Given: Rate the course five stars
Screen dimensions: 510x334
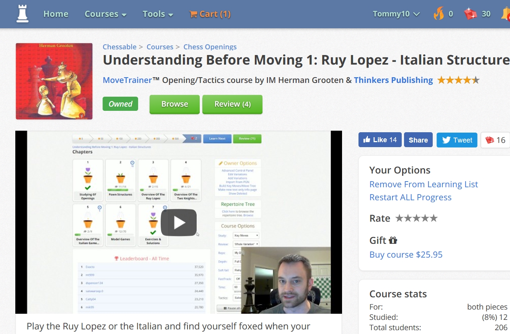Looking at the screenshot, I should 433,218.
